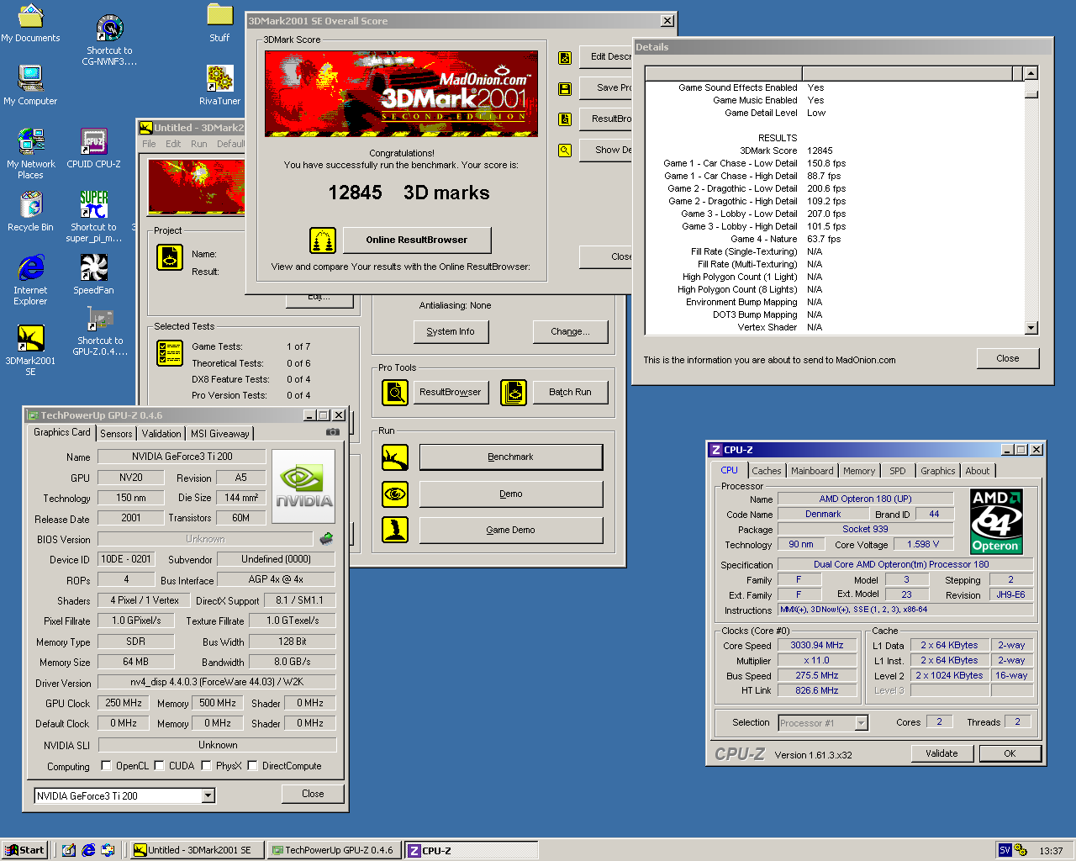Image resolution: width=1076 pixels, height=861 pixels.
Task: Open the Stuff folder
Action: click(219, 24)
